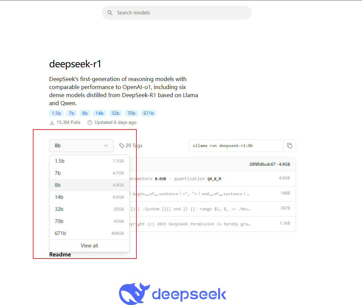The image size is (362, 305).
Task: Choose 671b 404GB from dropdown list
Action: coord(89,233)
